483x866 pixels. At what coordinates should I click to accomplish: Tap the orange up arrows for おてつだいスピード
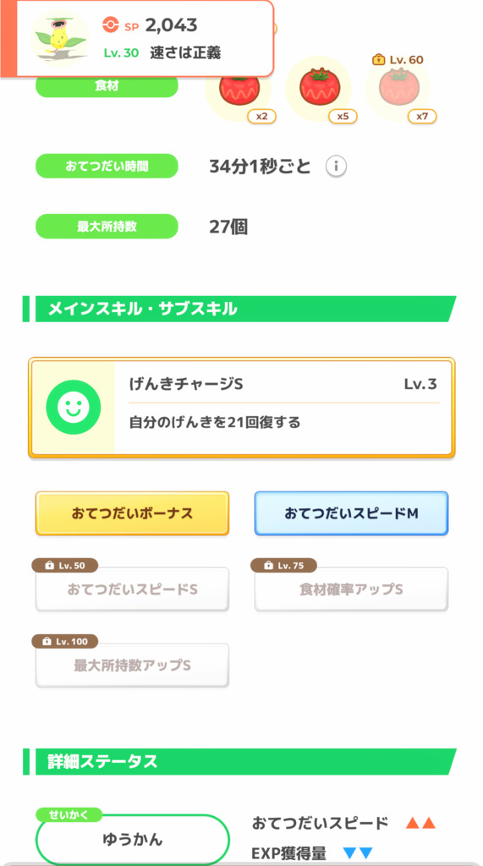(x=420, y=824)
